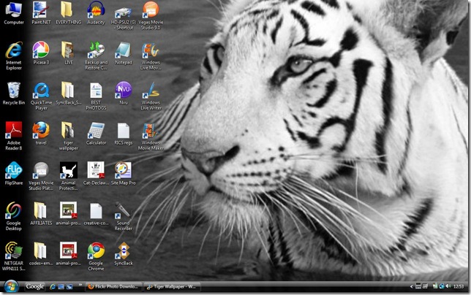Launch Vegas Movie Studio Platinum shortcut
Screen dimensions: 471x295
[x=41, y=176]
